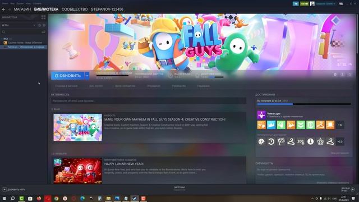Screen dimensions: 359x202
Task: Open Google Chrome from the taskbar
Action: [56, 198]
